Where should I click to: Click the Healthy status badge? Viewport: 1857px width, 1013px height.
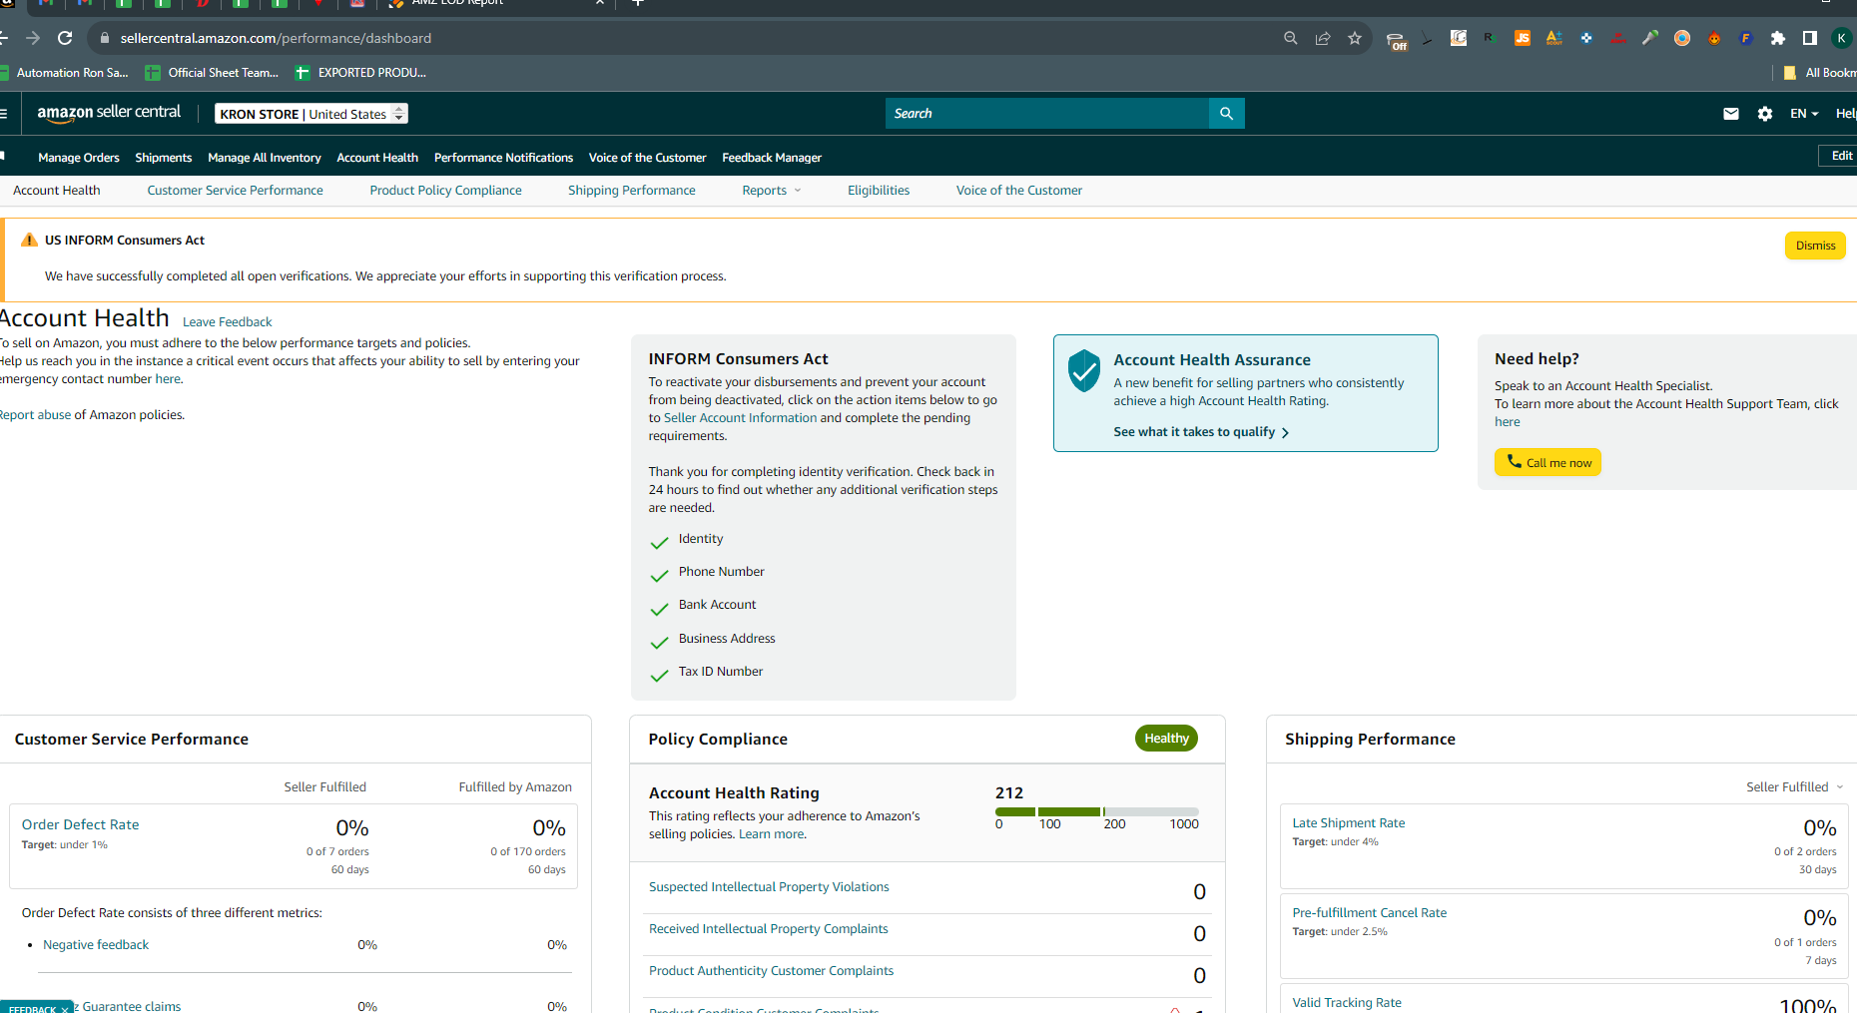click(1166, 739)
